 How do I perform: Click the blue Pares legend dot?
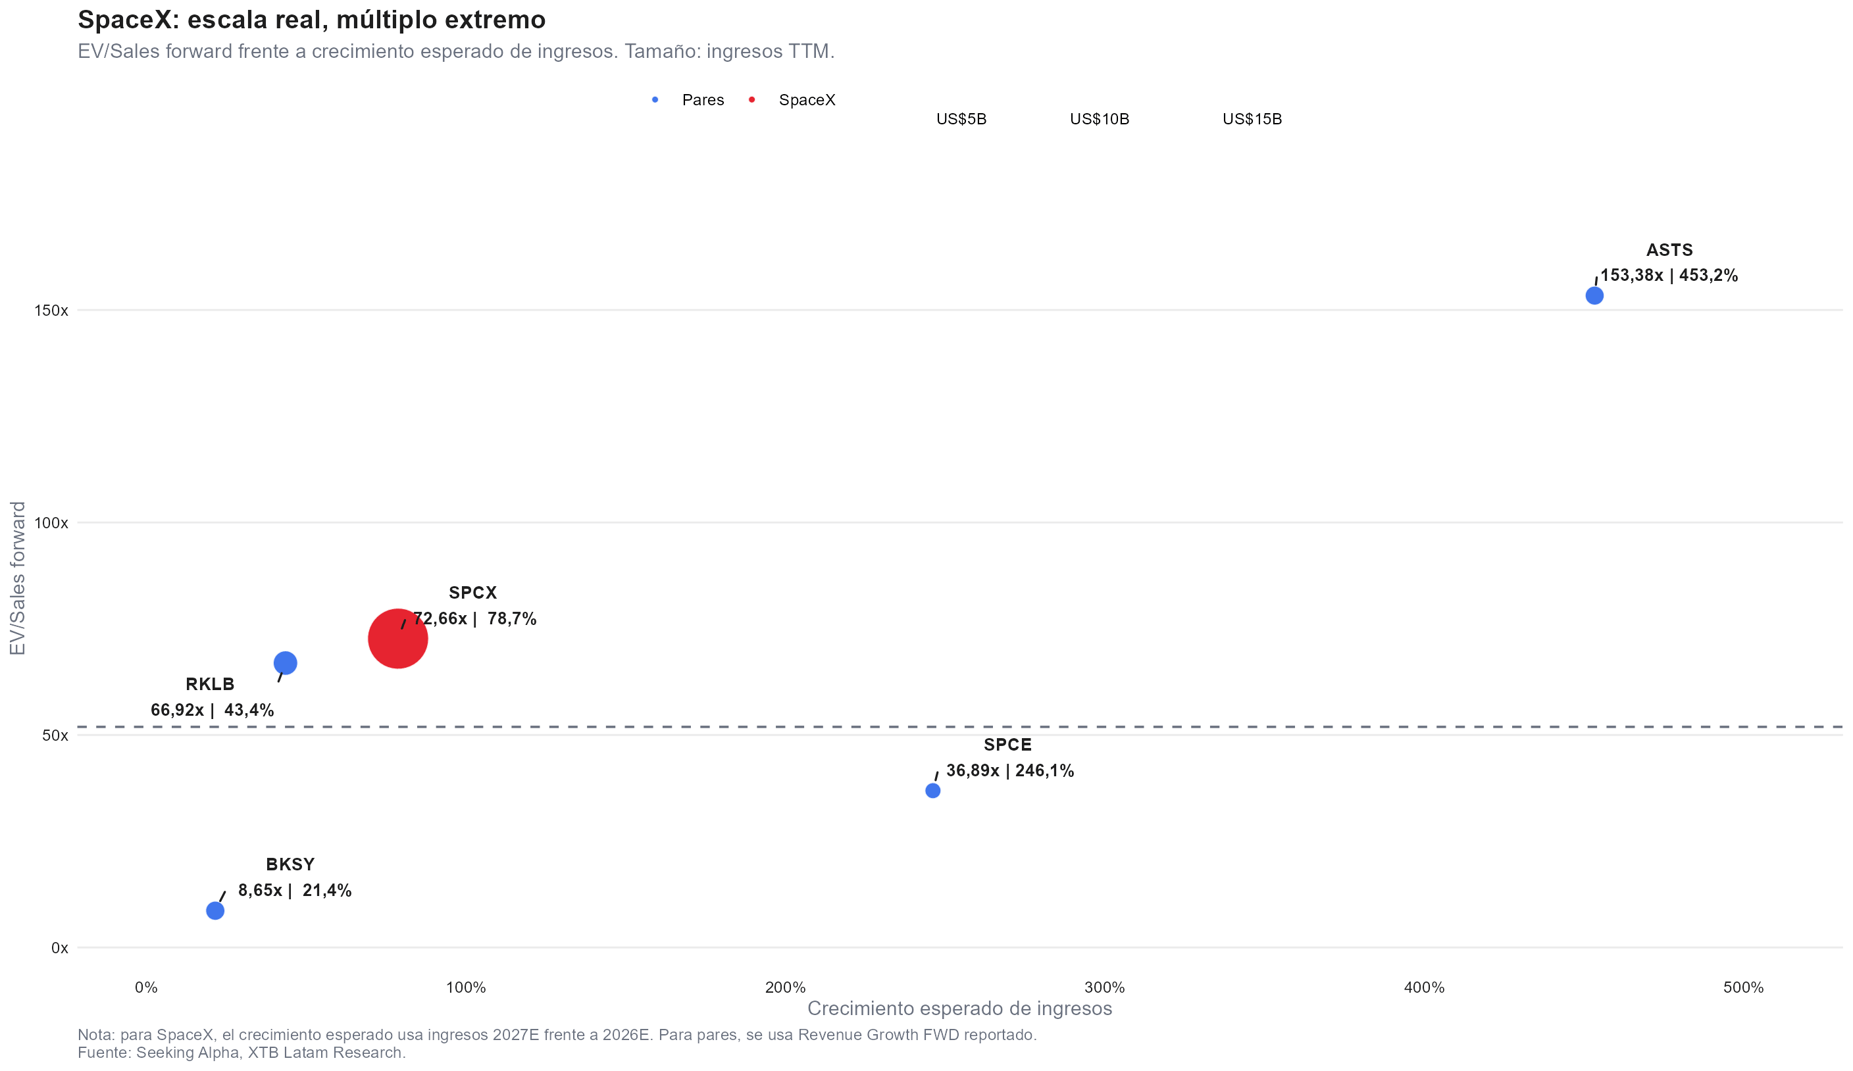pyautogui.click(x=655, y=100)
